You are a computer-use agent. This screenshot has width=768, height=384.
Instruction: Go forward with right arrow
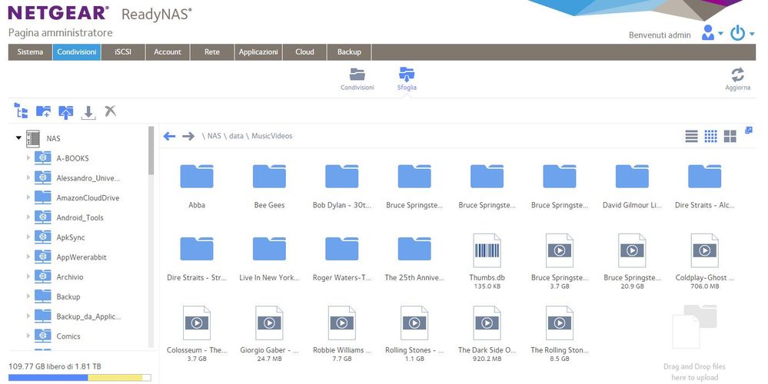tap(188, 136)
